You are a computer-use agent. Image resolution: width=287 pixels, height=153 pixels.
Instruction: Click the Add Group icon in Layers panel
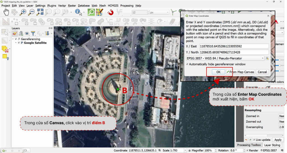21,33
